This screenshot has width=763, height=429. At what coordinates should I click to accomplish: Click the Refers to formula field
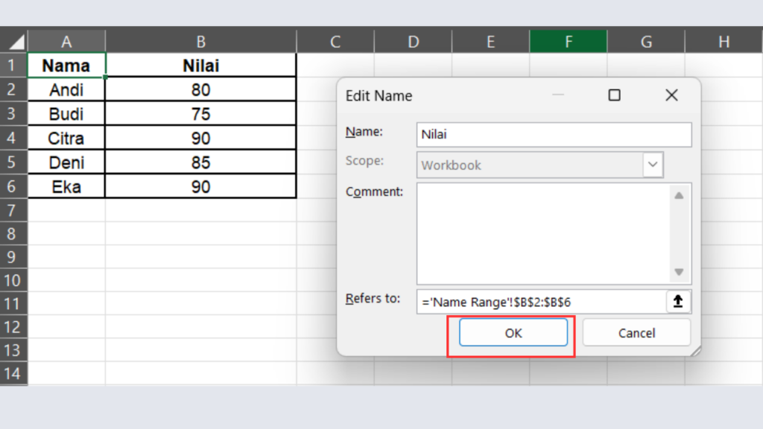tap(540, 302)
